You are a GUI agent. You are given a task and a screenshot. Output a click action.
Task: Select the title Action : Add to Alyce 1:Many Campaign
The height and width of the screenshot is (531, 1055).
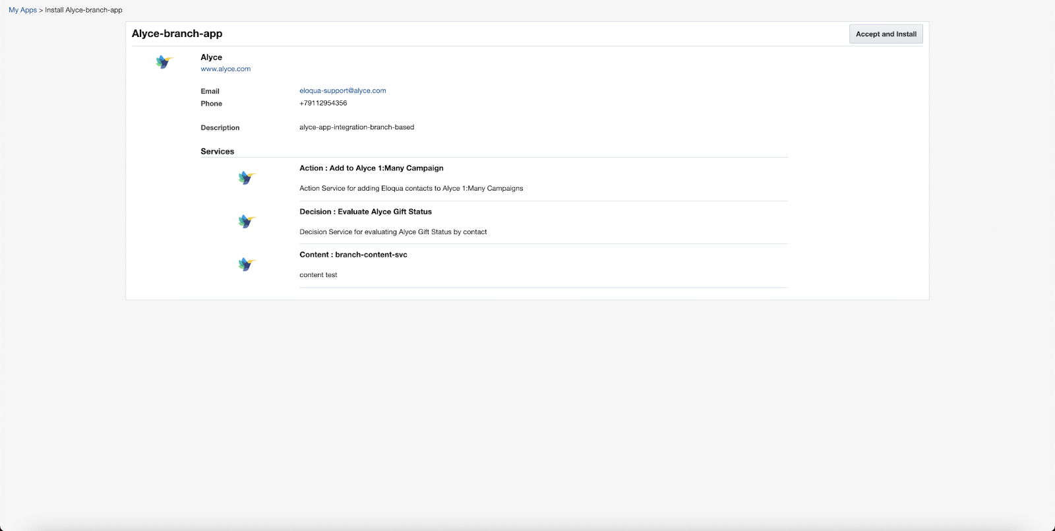point(371,168)
